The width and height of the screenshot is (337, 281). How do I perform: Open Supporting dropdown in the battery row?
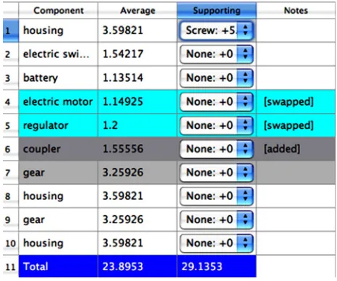(x=216, y=77)
